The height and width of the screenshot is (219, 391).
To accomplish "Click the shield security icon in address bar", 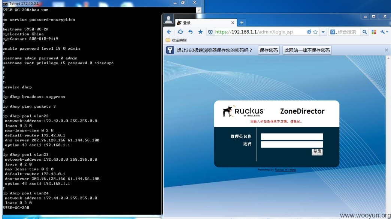I will pos(210,32).
